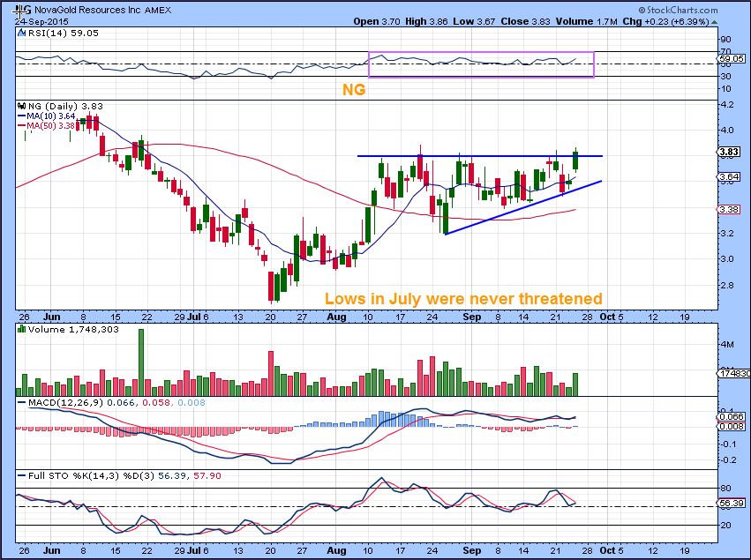The width and height of the screenshot is (751, 560).
Task: Click the volume bars icon beside Volume label
Action: tap(21, 329)
